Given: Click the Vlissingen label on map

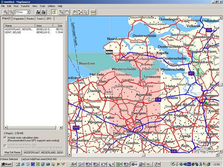Looking at the screenshot, I should 126,60.
